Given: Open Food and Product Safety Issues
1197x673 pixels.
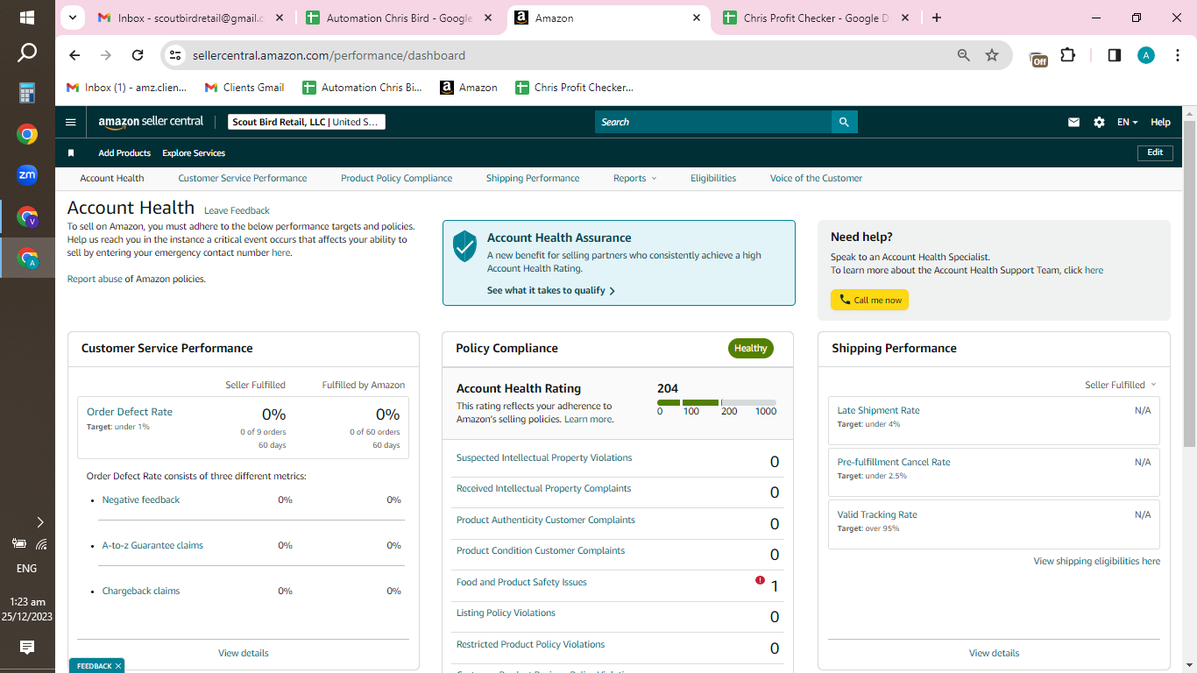Looking at the screenshot, I should pos(521,582).
